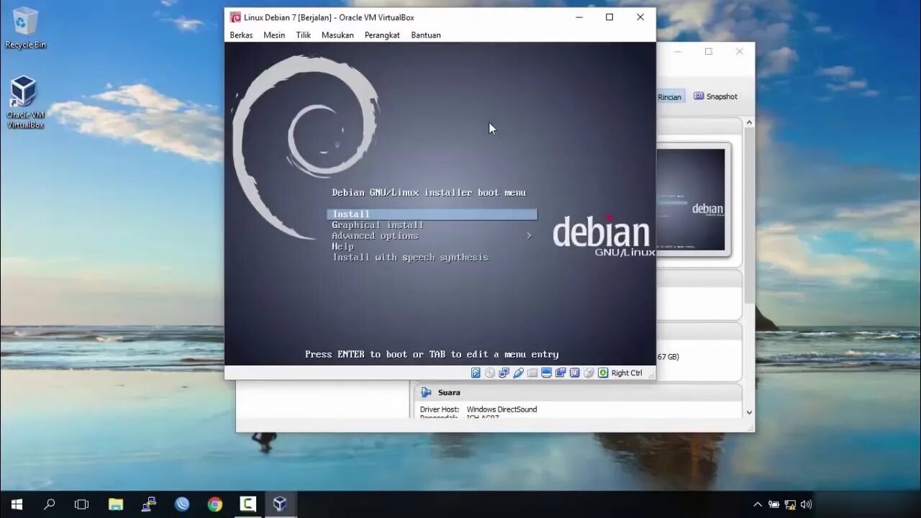Click VirtualBox cube taskbar button
Image resolution: width=921 pixels, height=518 pixels.
[x=281, y=504]
